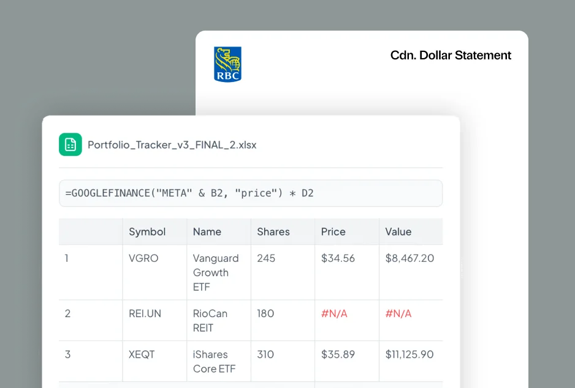The image size is (575, 388).
Task: Select the Name column header
Action: pyautogui.click(x=207, y=232)
